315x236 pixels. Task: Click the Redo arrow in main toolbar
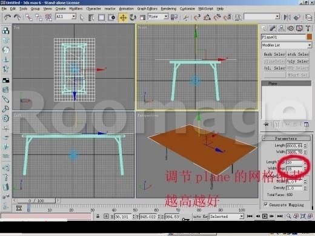coord(18,18)
